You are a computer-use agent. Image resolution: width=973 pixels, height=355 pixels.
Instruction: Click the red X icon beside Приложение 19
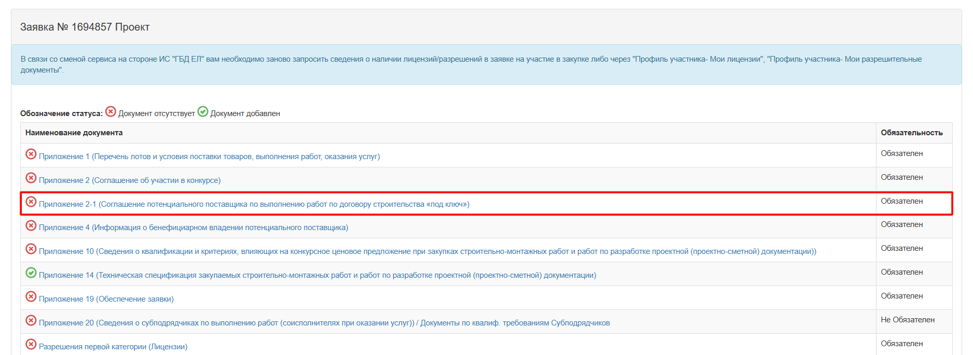tap(31, 296)
